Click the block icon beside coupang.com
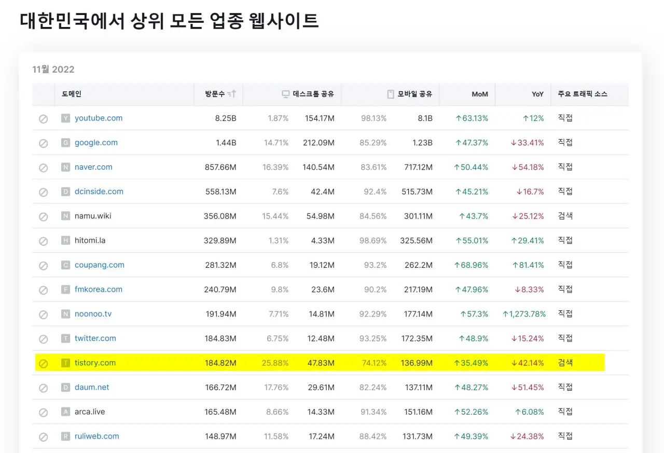The height and width of the screenshot is (453, 664). 44,266
